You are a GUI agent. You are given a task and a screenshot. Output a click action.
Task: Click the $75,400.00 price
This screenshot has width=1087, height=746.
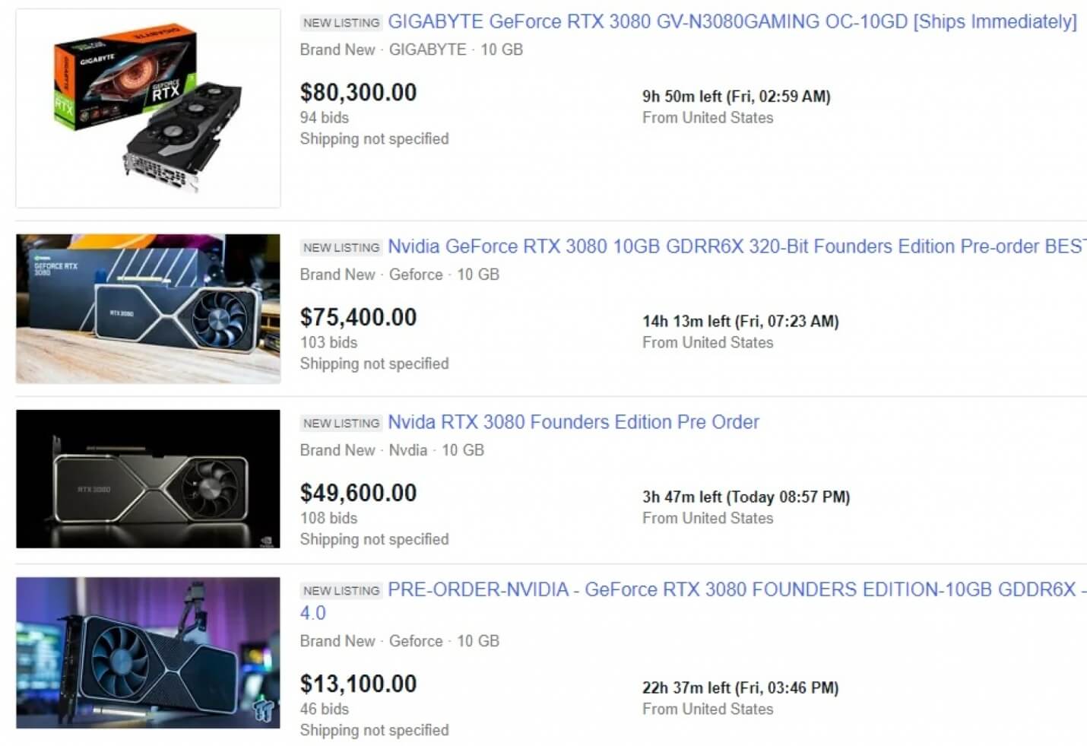point(358,317)
